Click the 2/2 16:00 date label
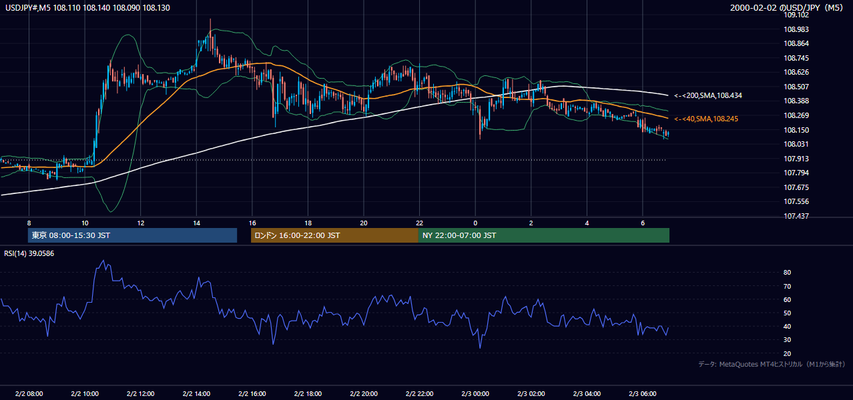The width and height of the screenshot is (853, 400). point(252,393)
